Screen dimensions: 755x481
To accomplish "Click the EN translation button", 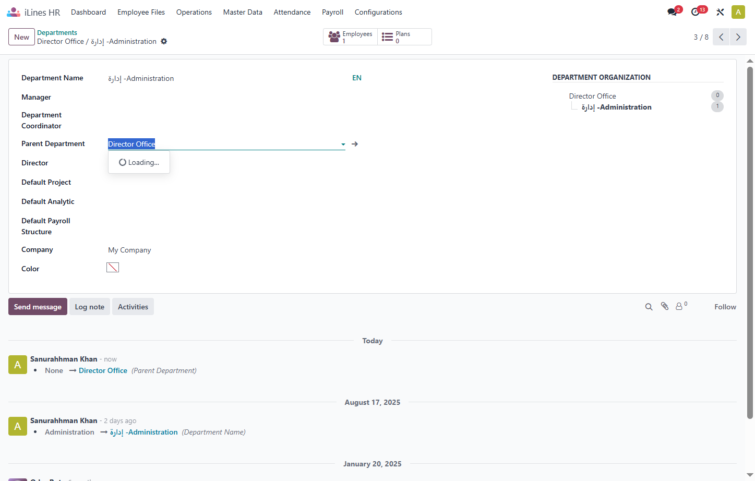I will (x=357, y=78).
